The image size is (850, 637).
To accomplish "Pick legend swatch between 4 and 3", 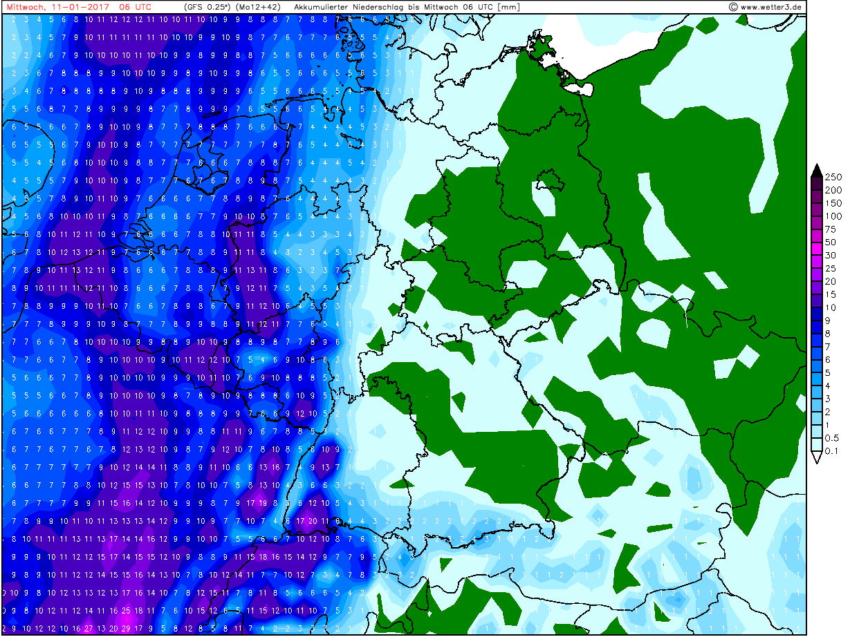I will pyautogui.click(x=816, y=393).
